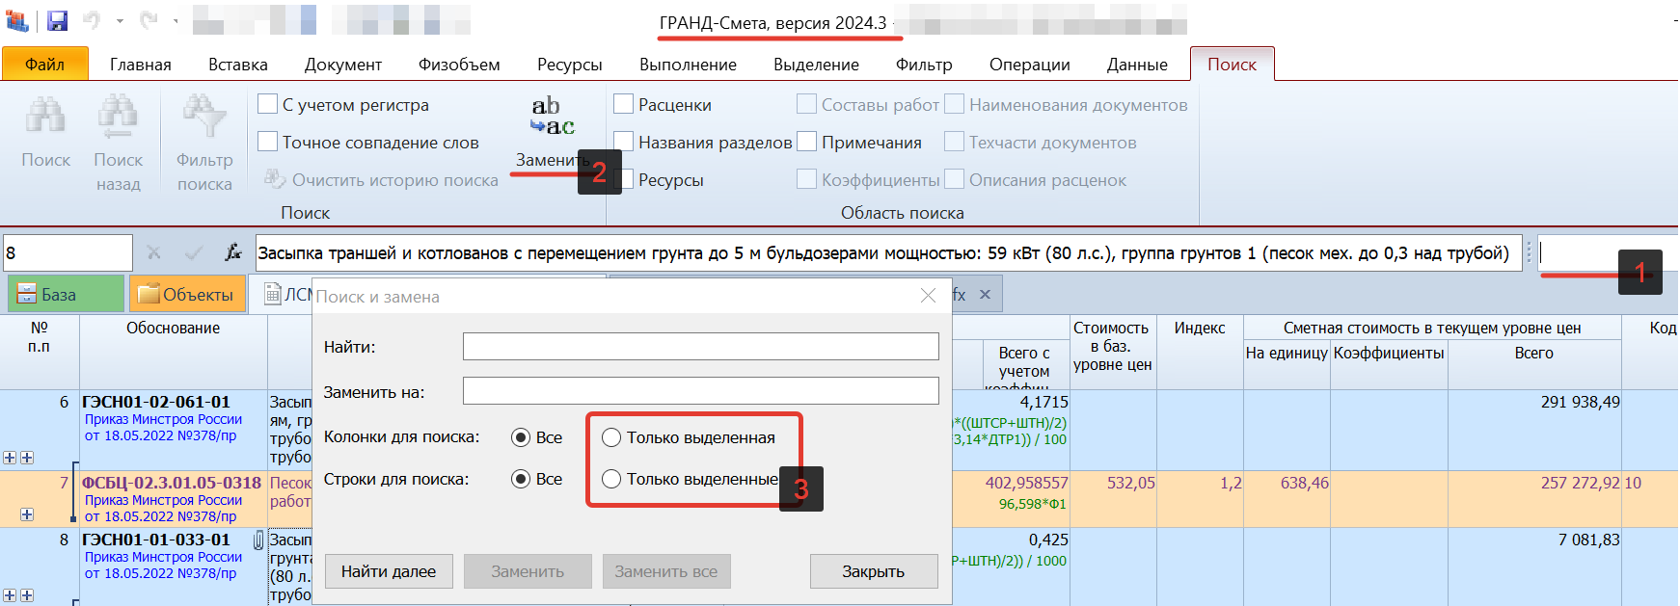Switch to the Фильтр ribbon tab
Viewport: 1680px width, 606px height.
pos(924,65)
